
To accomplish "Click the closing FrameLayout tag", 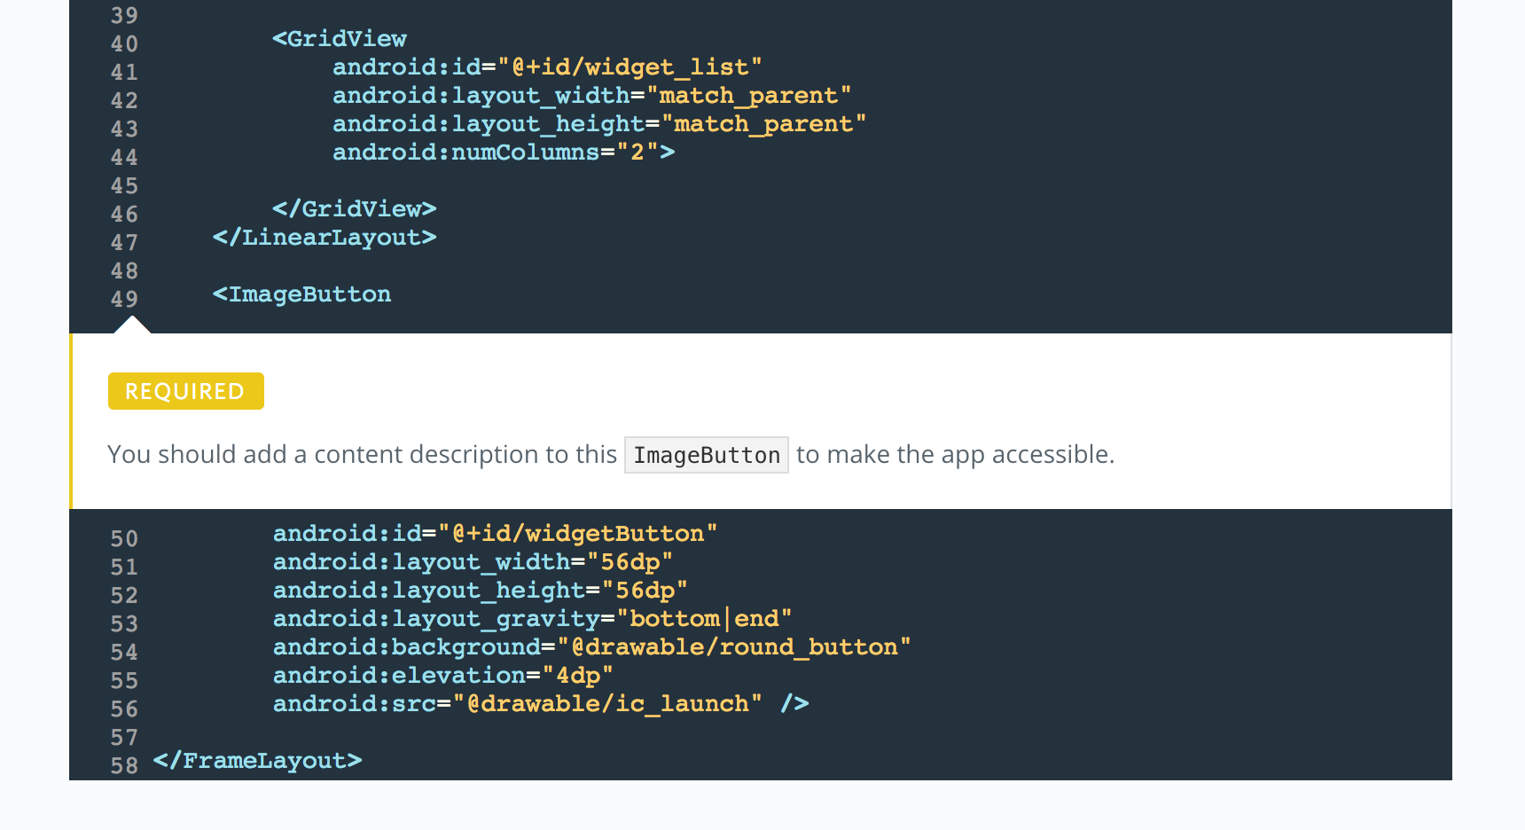I will click(x=257, y=761).
